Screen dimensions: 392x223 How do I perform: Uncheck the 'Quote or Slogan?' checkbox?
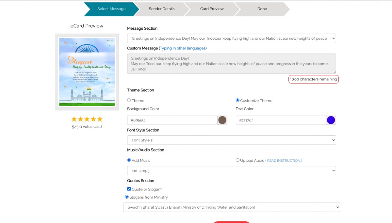click(x=129, y=189)
